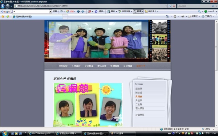Viewport: 218px width, 136px height.
Task: Open the 網頁(P) Page menu
Action: pyautogui.click(x=194, y=16)
